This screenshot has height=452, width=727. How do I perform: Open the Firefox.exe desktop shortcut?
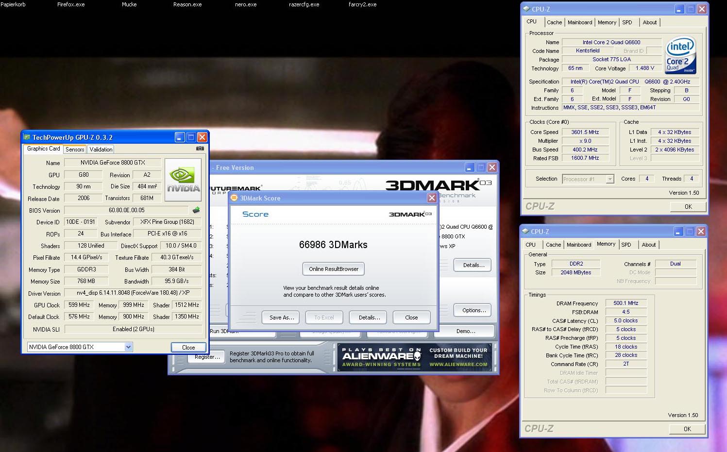coord(71,4)
